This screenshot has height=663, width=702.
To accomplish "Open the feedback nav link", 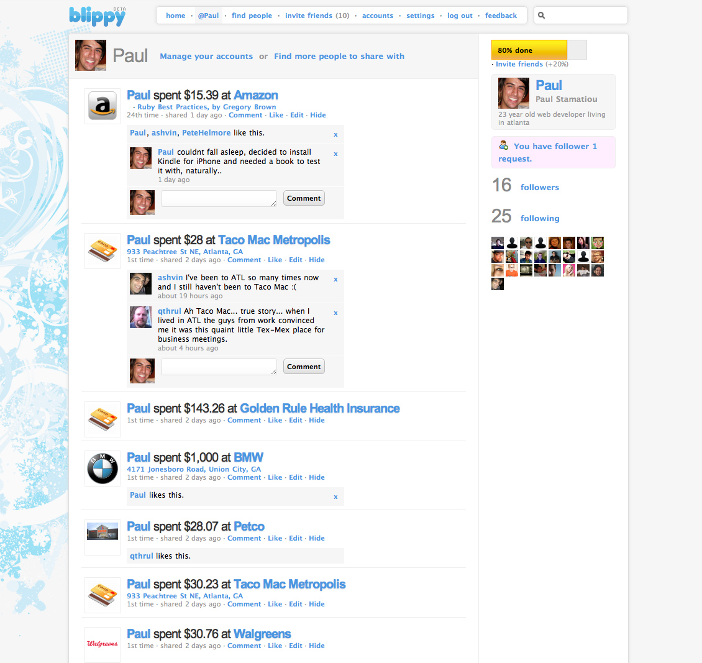I will [501, 16].
